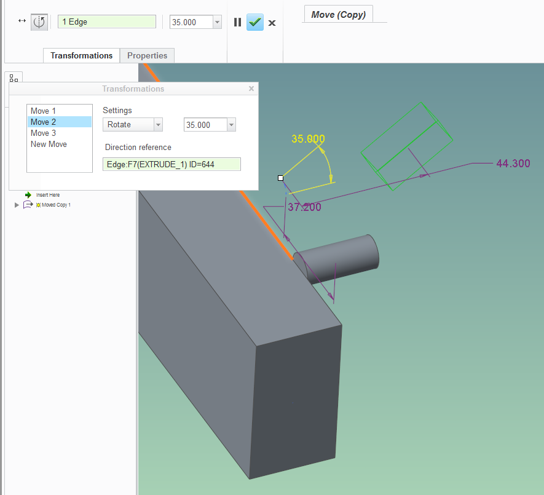Click the Insert Here green arrow
Image resolution: width=544 pixels, height=495 pixels.
tap(28, 195)
